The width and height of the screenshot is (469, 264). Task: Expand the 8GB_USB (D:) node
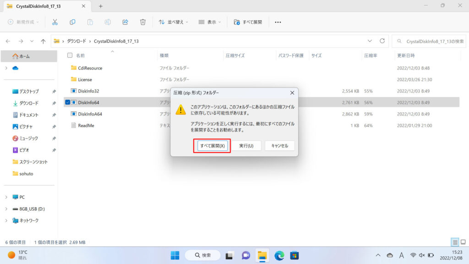[x=6, y=209]
